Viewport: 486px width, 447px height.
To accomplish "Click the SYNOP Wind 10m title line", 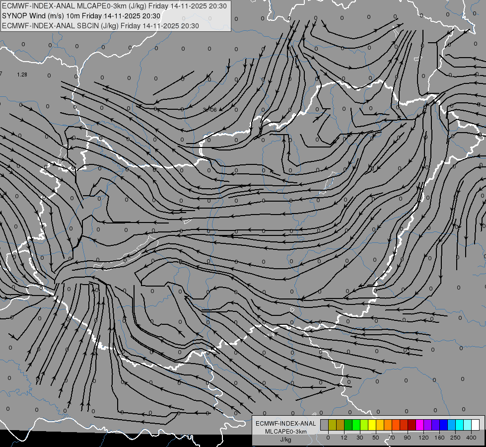I will [81, 16].
